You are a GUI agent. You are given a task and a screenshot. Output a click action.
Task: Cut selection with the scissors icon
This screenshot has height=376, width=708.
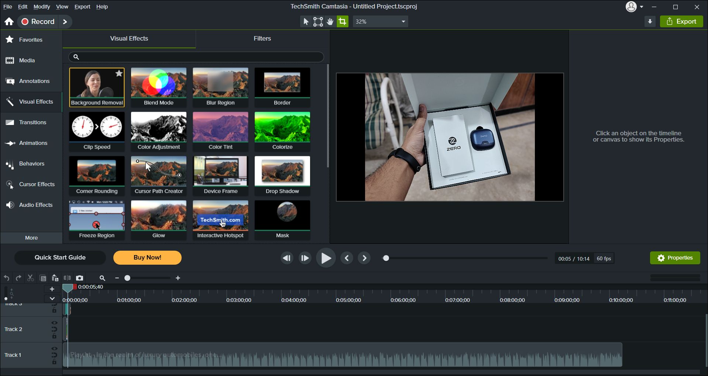coord(30,278)
